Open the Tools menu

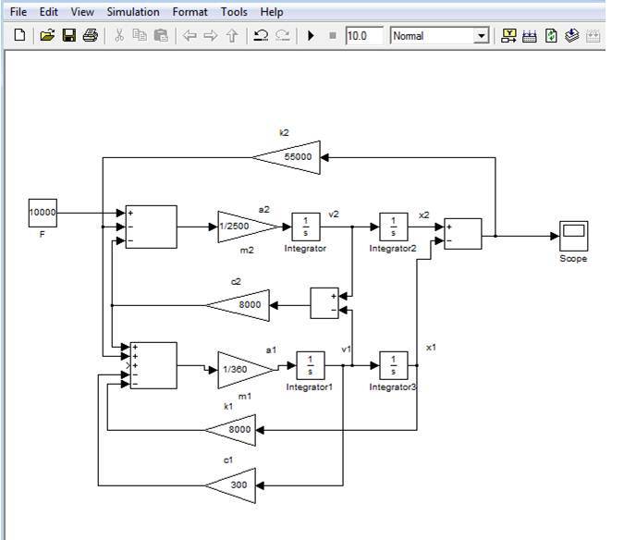pyautogui.click(x=234, y=12)
